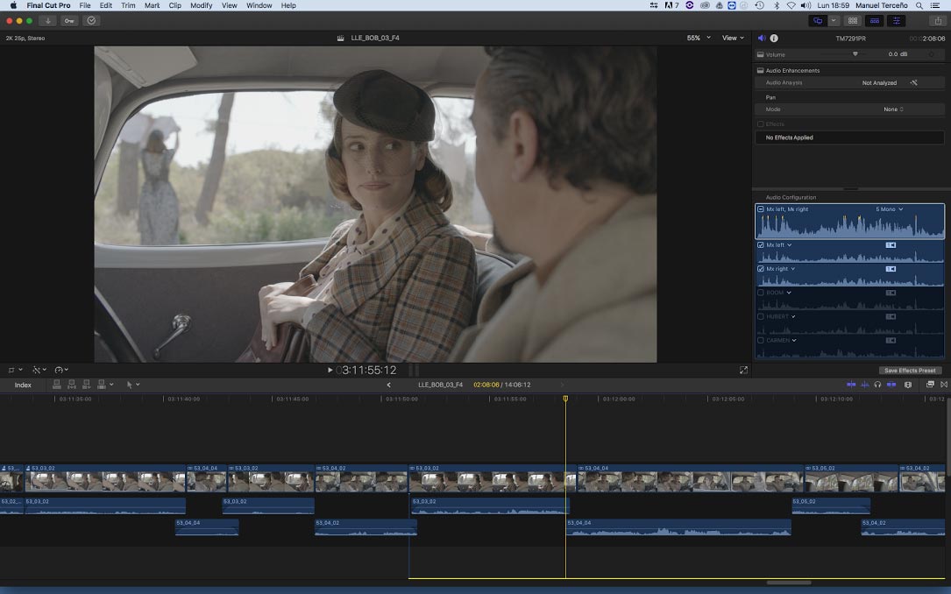The width and height of the screenshot is (951, 594).
Task: Open the Audio inspector tab
Action: click(762, 39)
